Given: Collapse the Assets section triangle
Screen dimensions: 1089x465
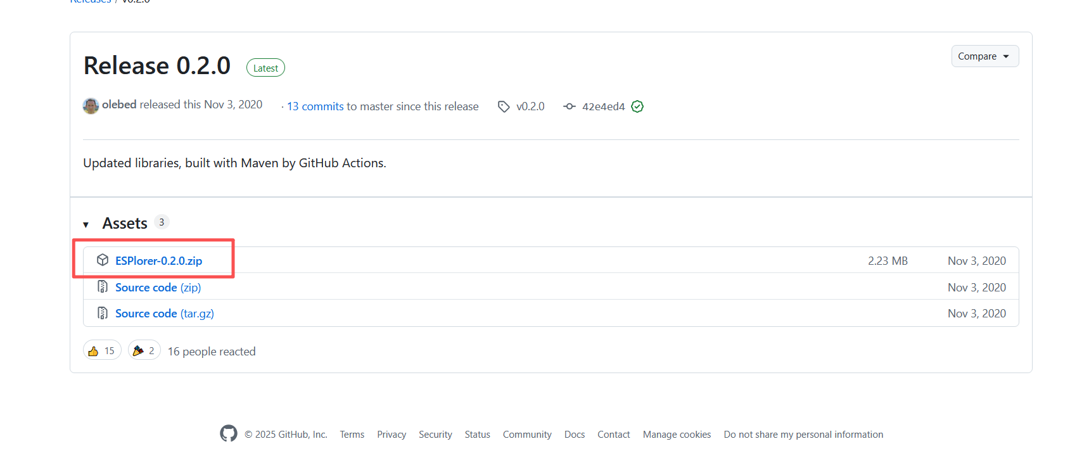Looking at the screenshot, I should [86, 225].
